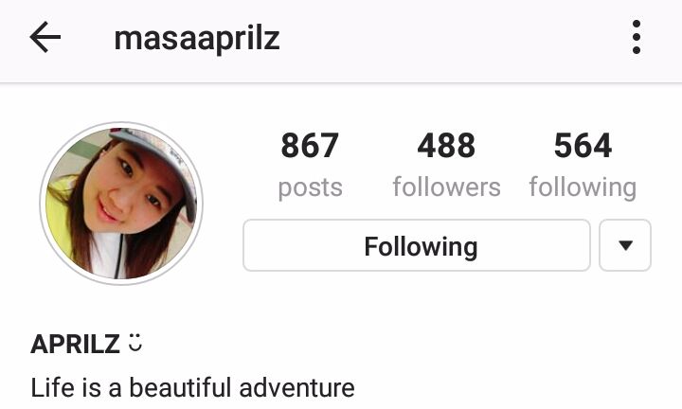Select the posts label under 867
The width and height of the screenshot is (682, 409).
tap(310, 187)
